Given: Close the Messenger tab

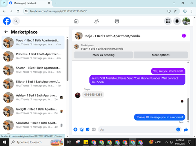Looking at the screenshot, I should [49, 3].
